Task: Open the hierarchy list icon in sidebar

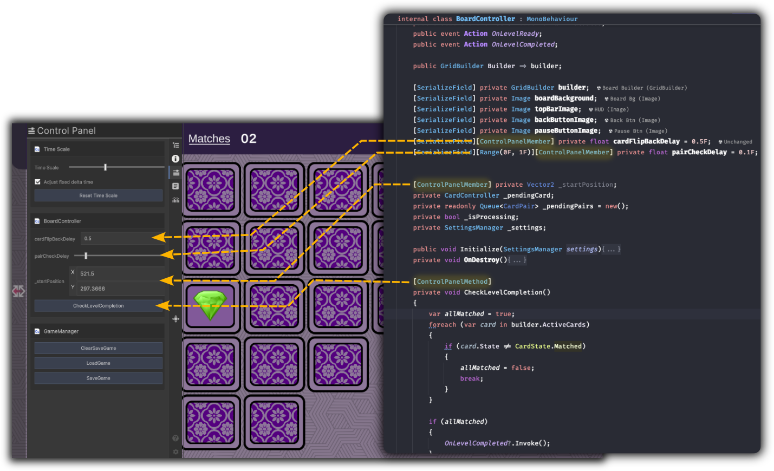Action: point(175,145)
